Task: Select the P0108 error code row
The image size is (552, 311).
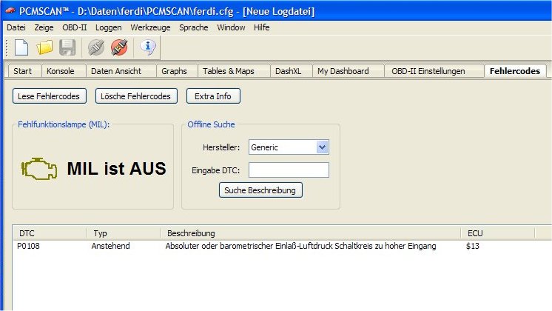Action: tap(222, 246)
